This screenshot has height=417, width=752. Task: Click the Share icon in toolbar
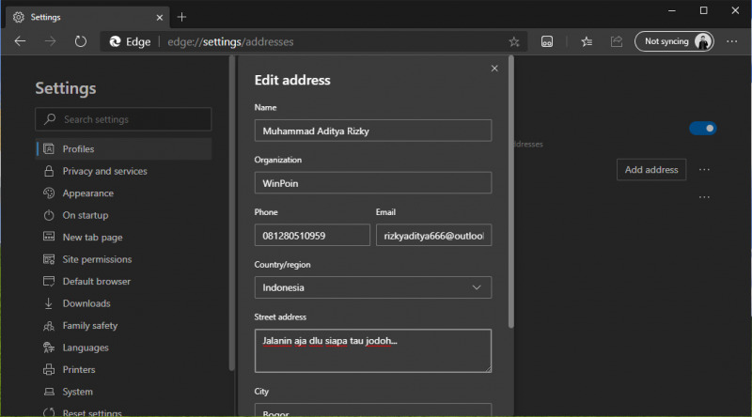pos(617,41)
